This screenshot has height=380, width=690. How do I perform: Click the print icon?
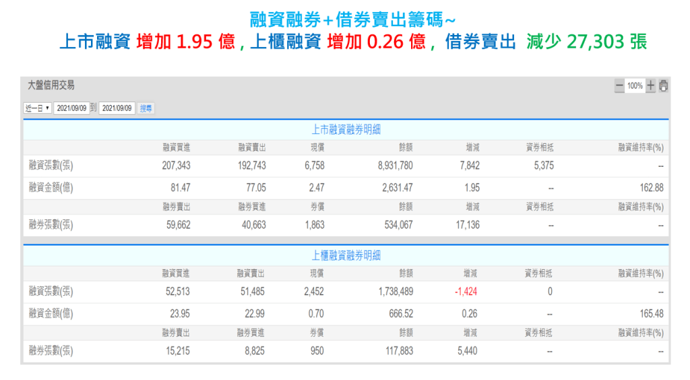[x=664, y=86]
